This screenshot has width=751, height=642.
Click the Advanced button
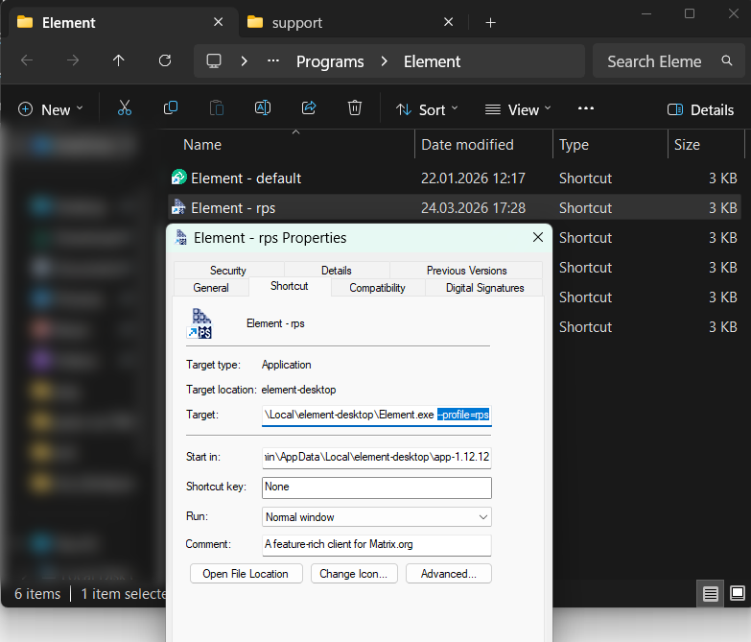coord(448,574)
